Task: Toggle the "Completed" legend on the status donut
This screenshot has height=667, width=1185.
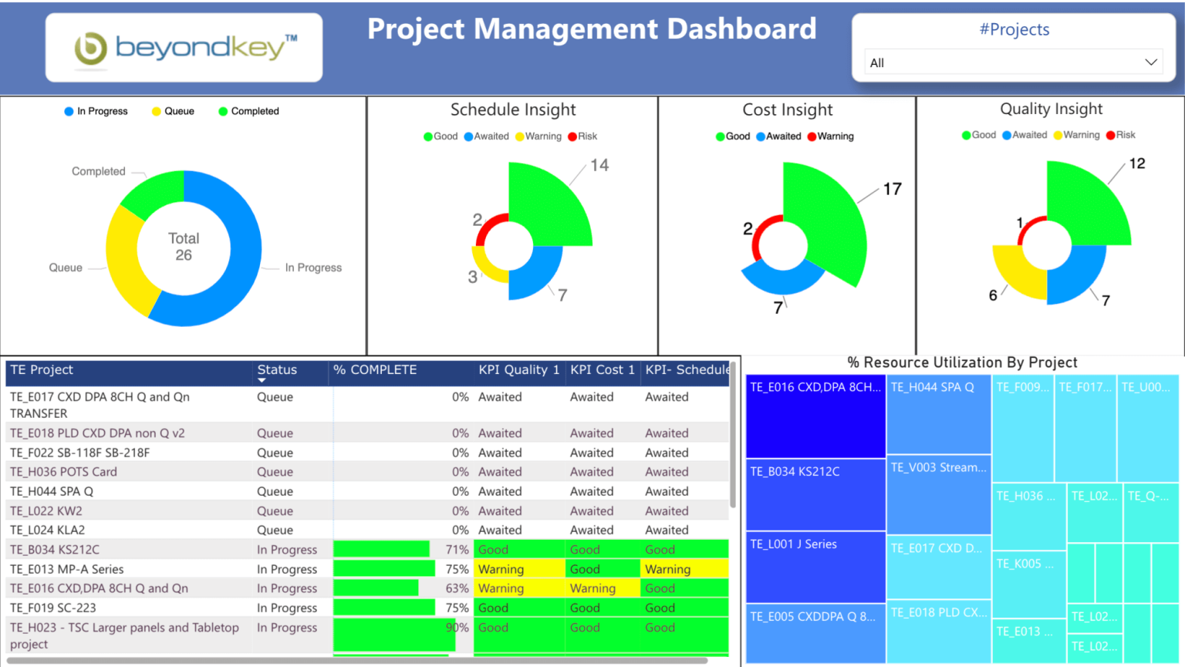Action: coord(247,111)
